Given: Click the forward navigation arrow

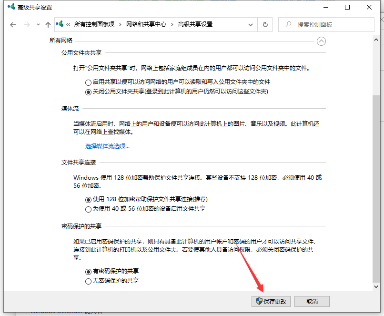Looking at the screenshot, I should (27, 24).
